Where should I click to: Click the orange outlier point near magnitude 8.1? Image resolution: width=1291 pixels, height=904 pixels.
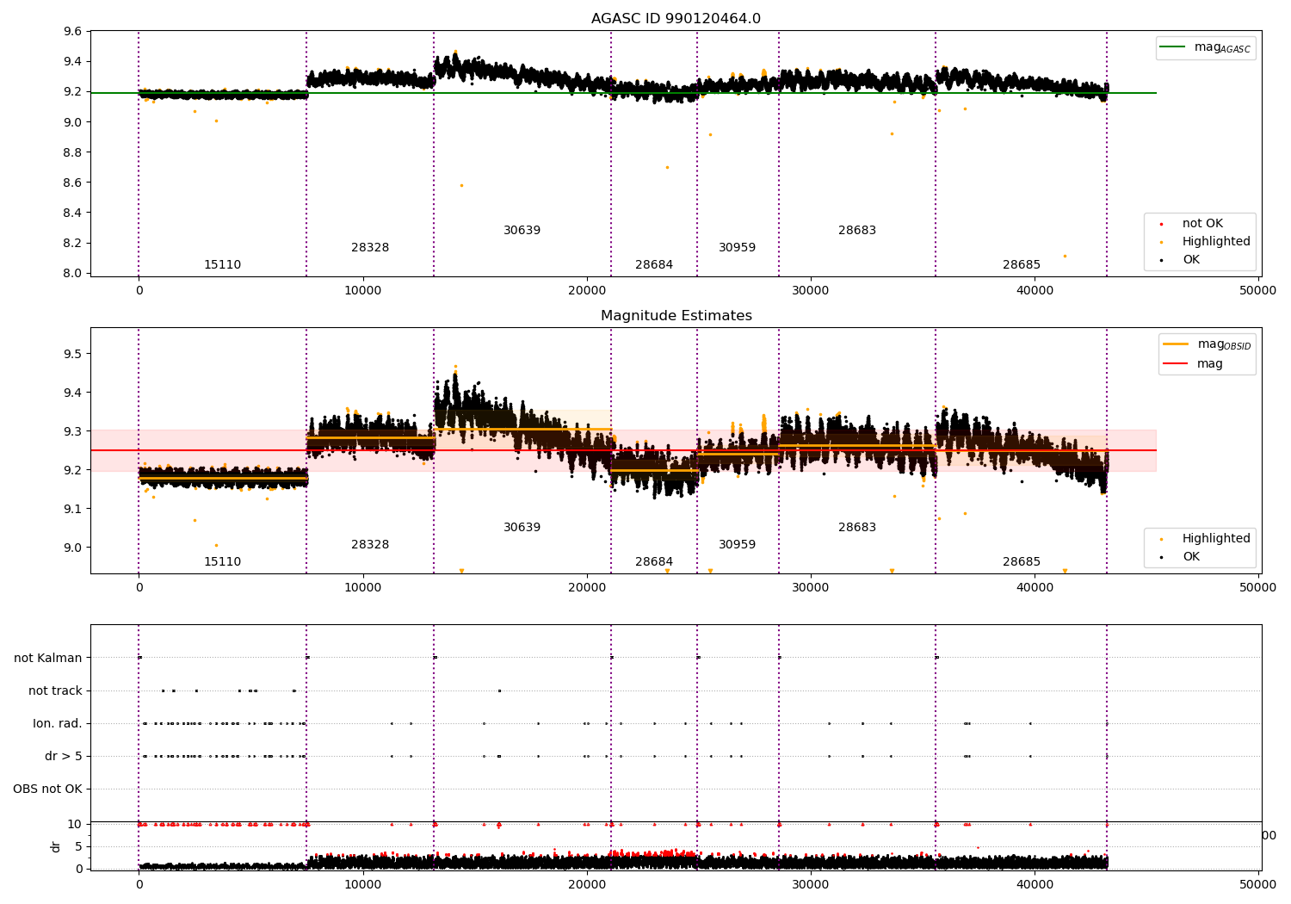tap(1065, 256)
